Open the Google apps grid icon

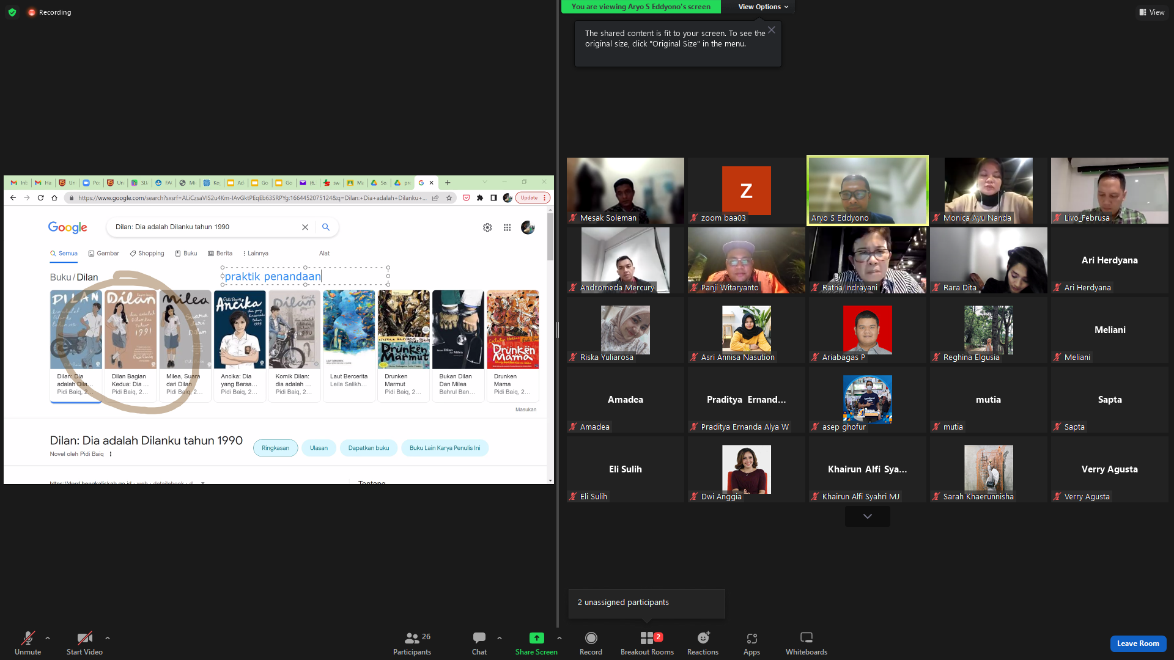507,227
